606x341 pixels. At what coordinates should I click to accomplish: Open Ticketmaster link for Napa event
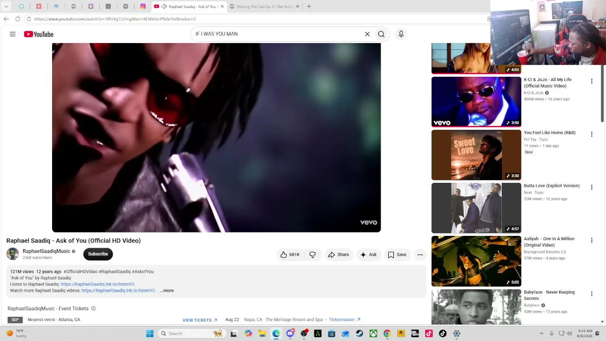[x=345, y=320]
